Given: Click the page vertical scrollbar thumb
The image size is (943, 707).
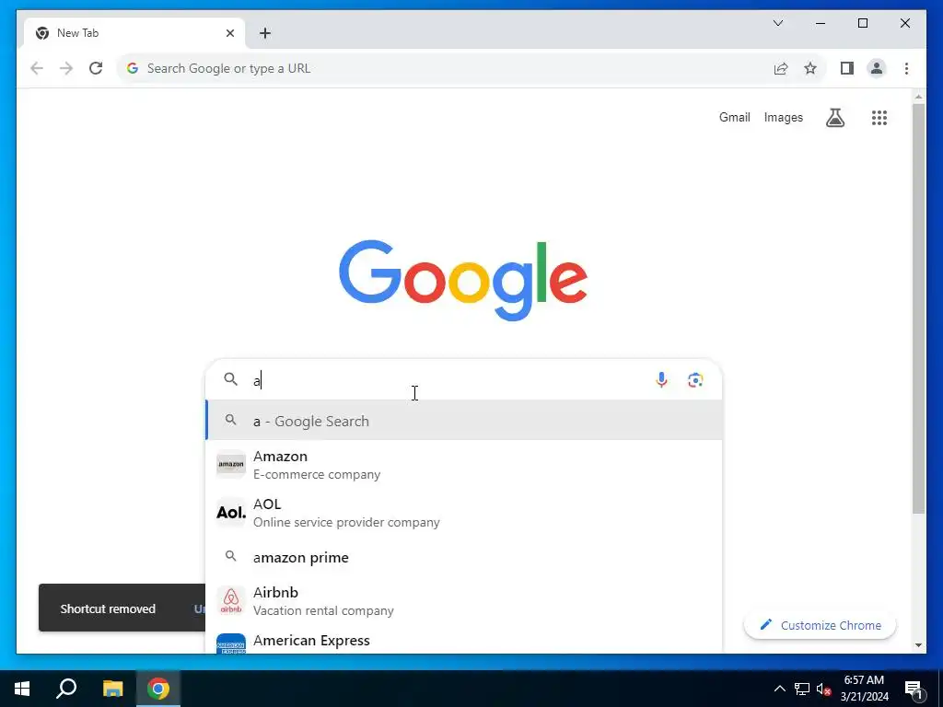Looking at the screenshot, I should point(918,308).
